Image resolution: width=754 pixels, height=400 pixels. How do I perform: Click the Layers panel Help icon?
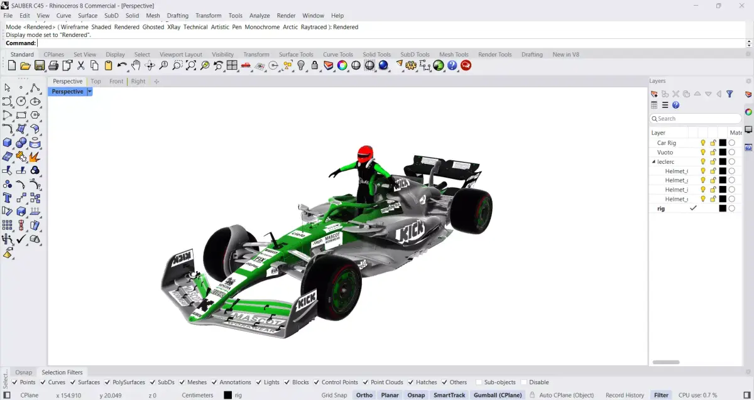(x=675, y=105)
